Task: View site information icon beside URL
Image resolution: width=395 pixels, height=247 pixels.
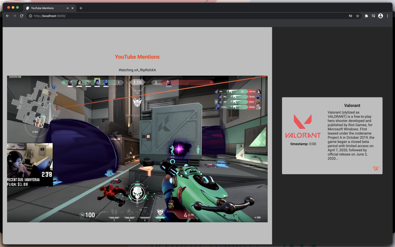Action: pyautogui.click(x=31, y=16)
